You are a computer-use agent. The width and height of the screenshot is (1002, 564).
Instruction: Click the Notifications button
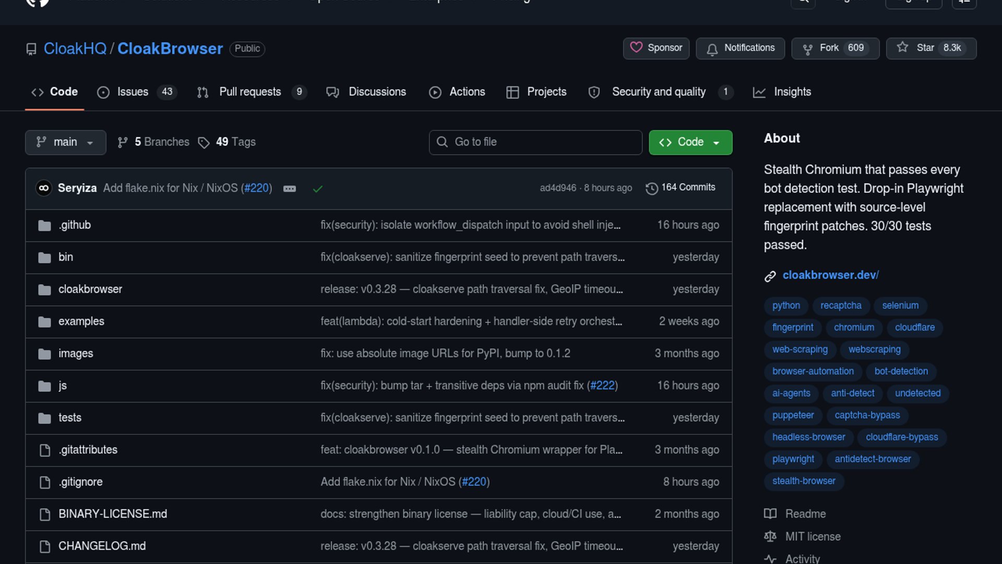click(x=740, y=49)
